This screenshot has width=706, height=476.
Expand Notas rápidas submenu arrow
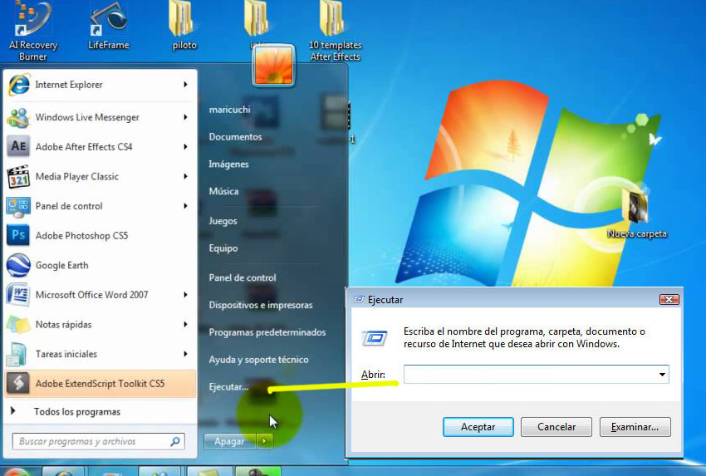[185, 325]
